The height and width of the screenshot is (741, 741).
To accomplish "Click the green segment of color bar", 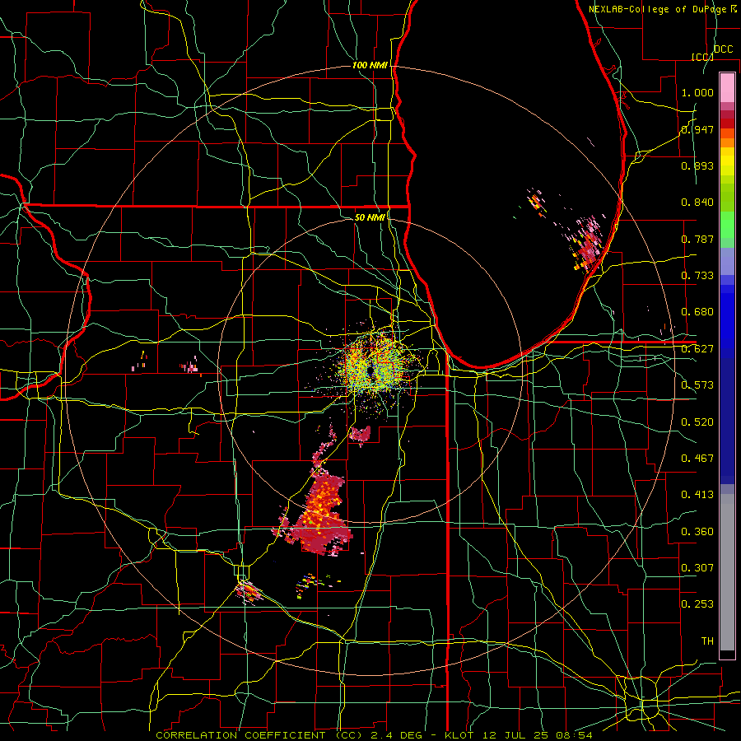I will (727, 225).
